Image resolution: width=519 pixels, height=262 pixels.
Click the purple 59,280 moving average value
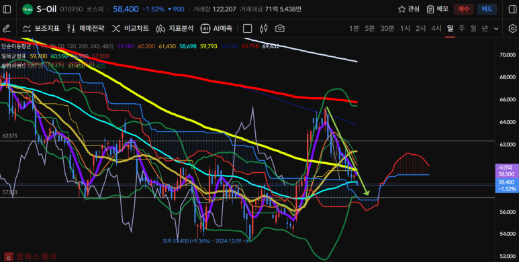click(x=126, y=46)
